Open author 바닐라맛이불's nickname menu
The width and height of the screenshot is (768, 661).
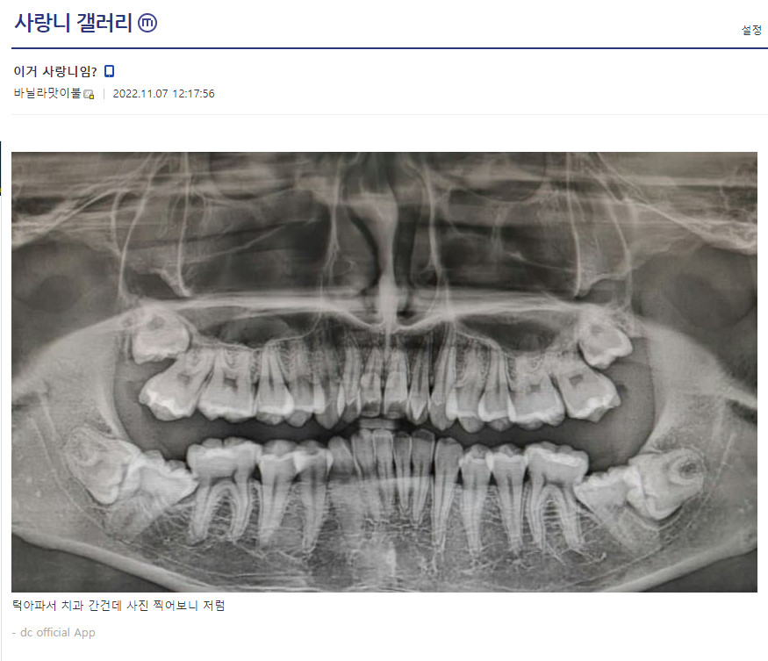(47, 93)
